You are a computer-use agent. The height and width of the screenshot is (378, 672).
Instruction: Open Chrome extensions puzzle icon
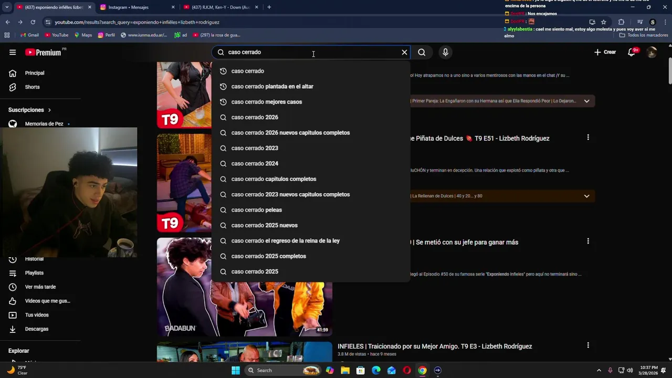(x=621, y=22)
